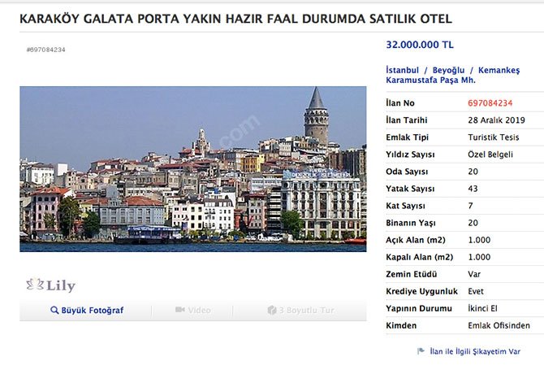Image resolution: width=544 pixels, height=383 pixels.
Task: Open the İstanbul location link
Action: pyautogui.click(x=402, y=70)
